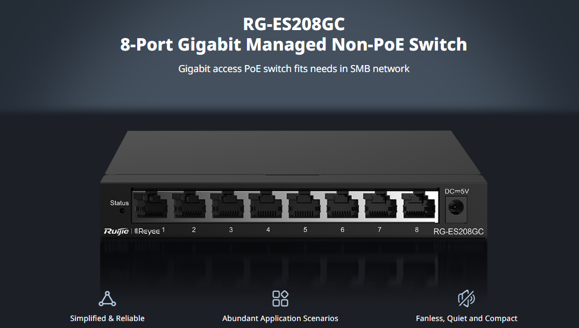Viewport: 579px width, 328px height.
Task: Click the Ruijie logo on the switch
Action: (x=116, y=231)
